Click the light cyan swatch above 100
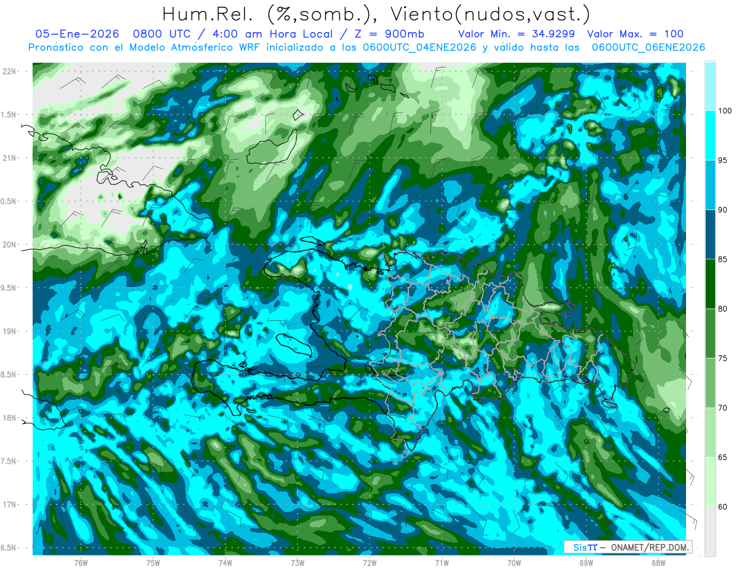The image size is (739, 571). pyautogui.click(x=710, y=86)
